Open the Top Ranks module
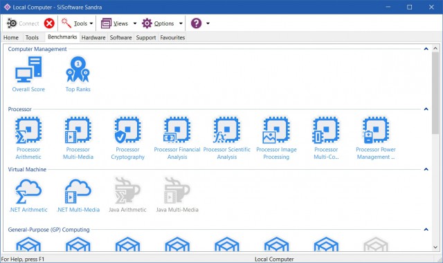443x263 pixels. click(78, 74)
